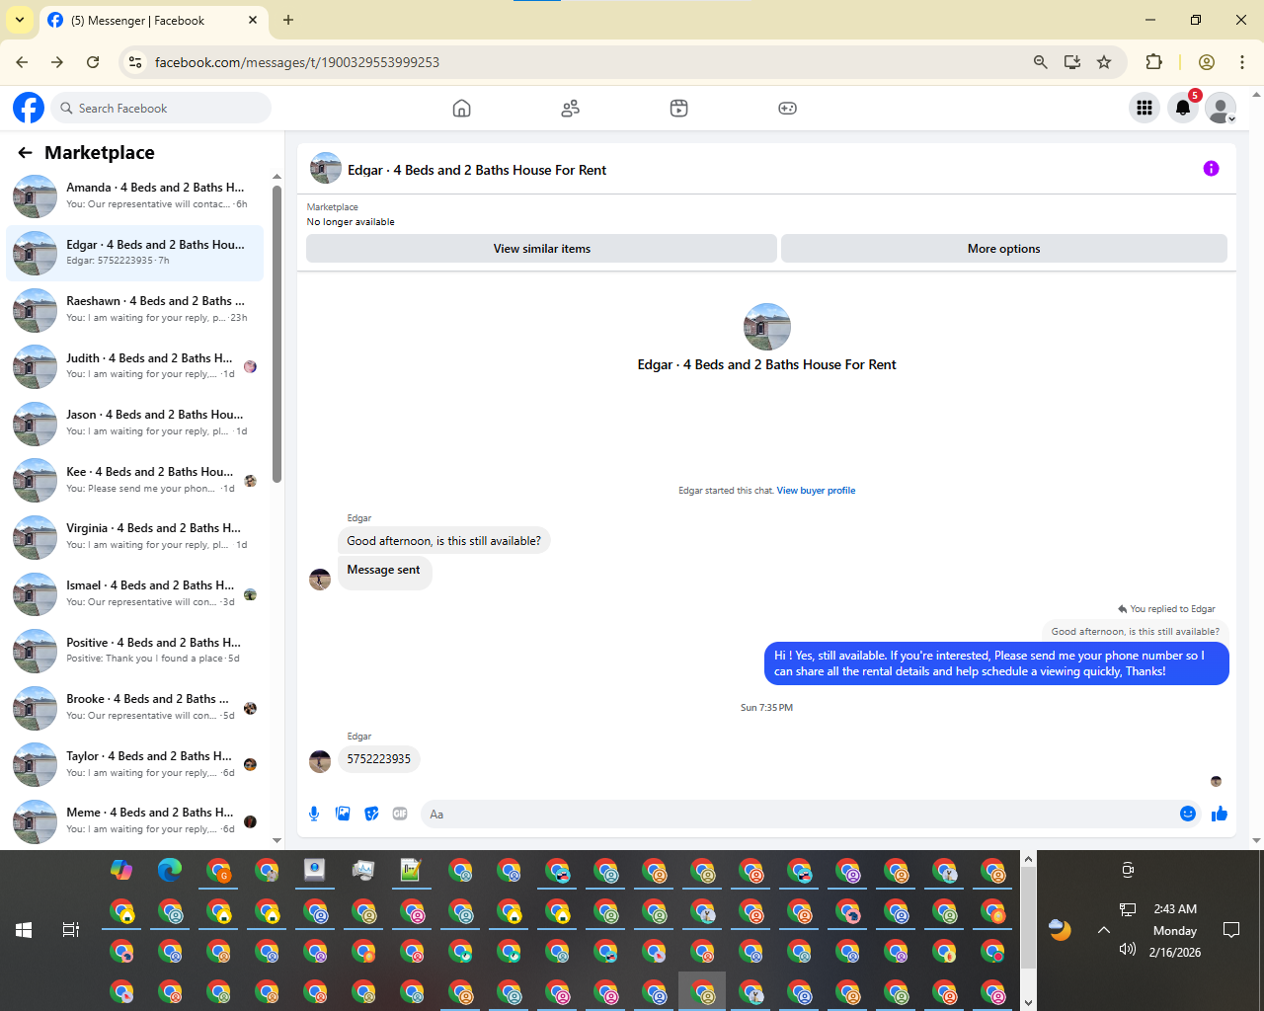The width and height of the screenshot is (1264, 1011).
Task: Open the tab search dropdown
Action: (x=20, y=20)
